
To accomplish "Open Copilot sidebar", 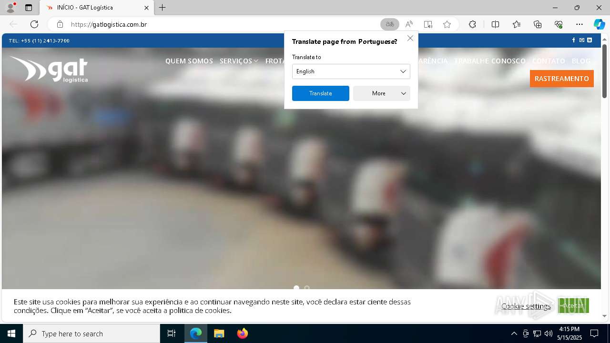I will pos(599,24).
